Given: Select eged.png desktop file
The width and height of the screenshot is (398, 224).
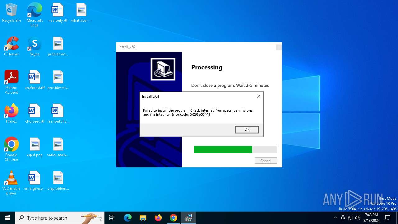Looking at the screenshot, I should (35, 147).
